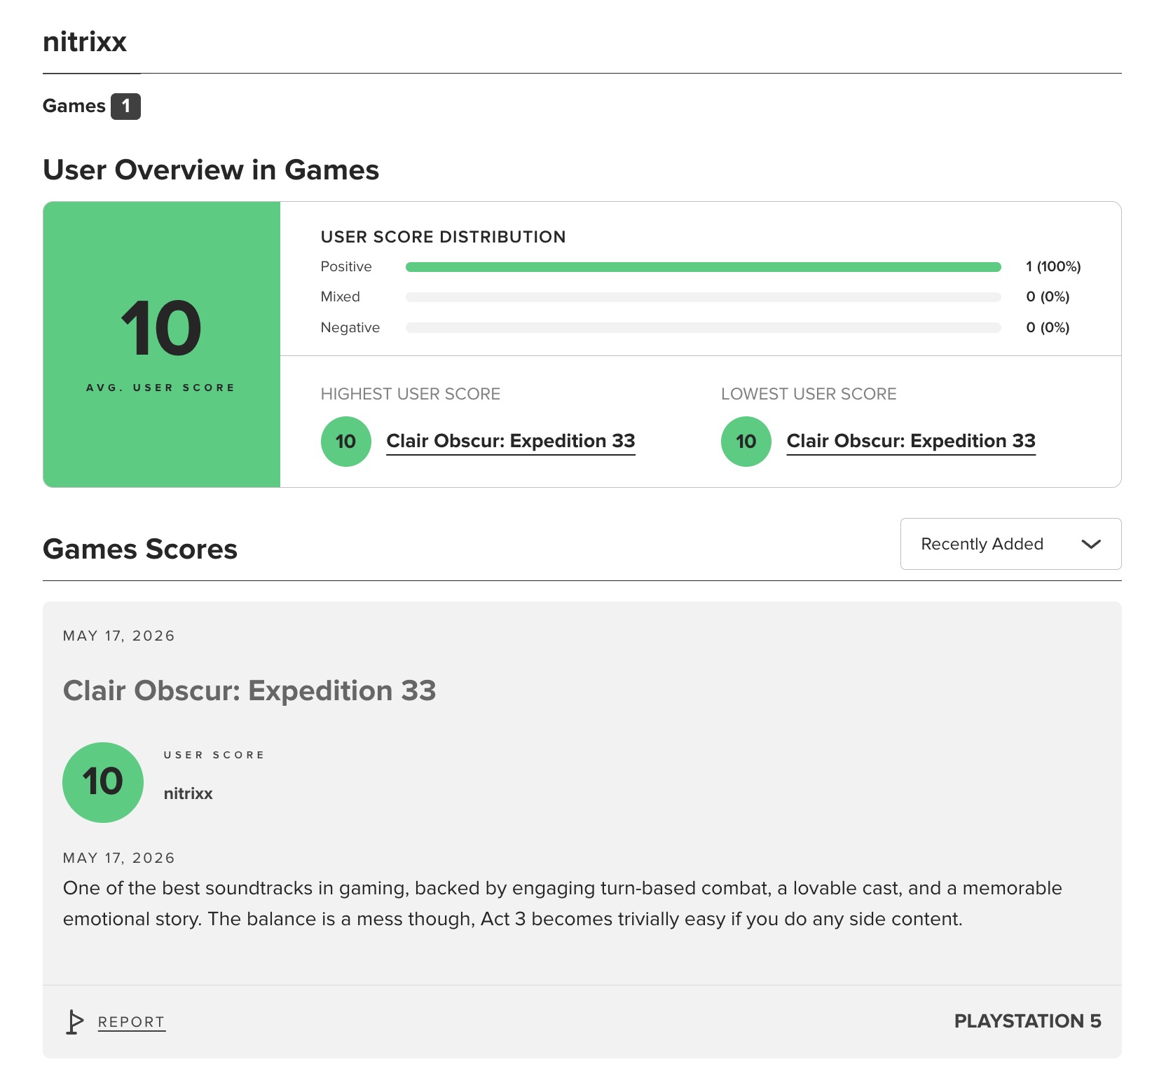
Task: Open Clair Obscur link under Highest User Score
Action: point(511,441)
